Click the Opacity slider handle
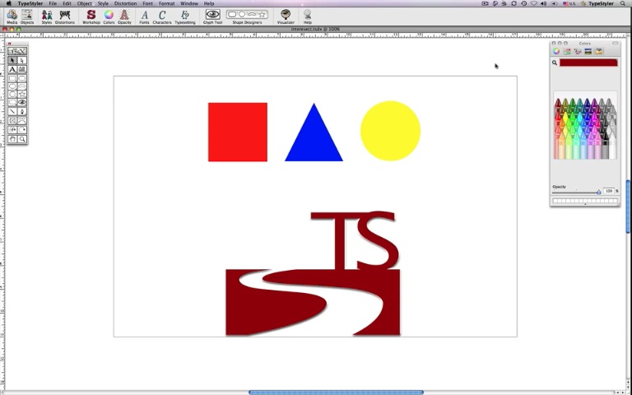The image size is (632, 395). point(599,193)
